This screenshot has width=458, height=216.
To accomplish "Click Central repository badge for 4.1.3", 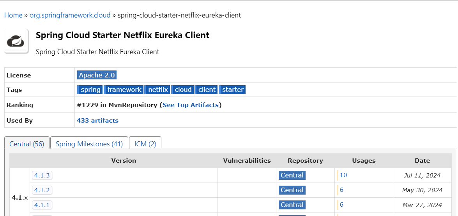I will tap(292, 175).
